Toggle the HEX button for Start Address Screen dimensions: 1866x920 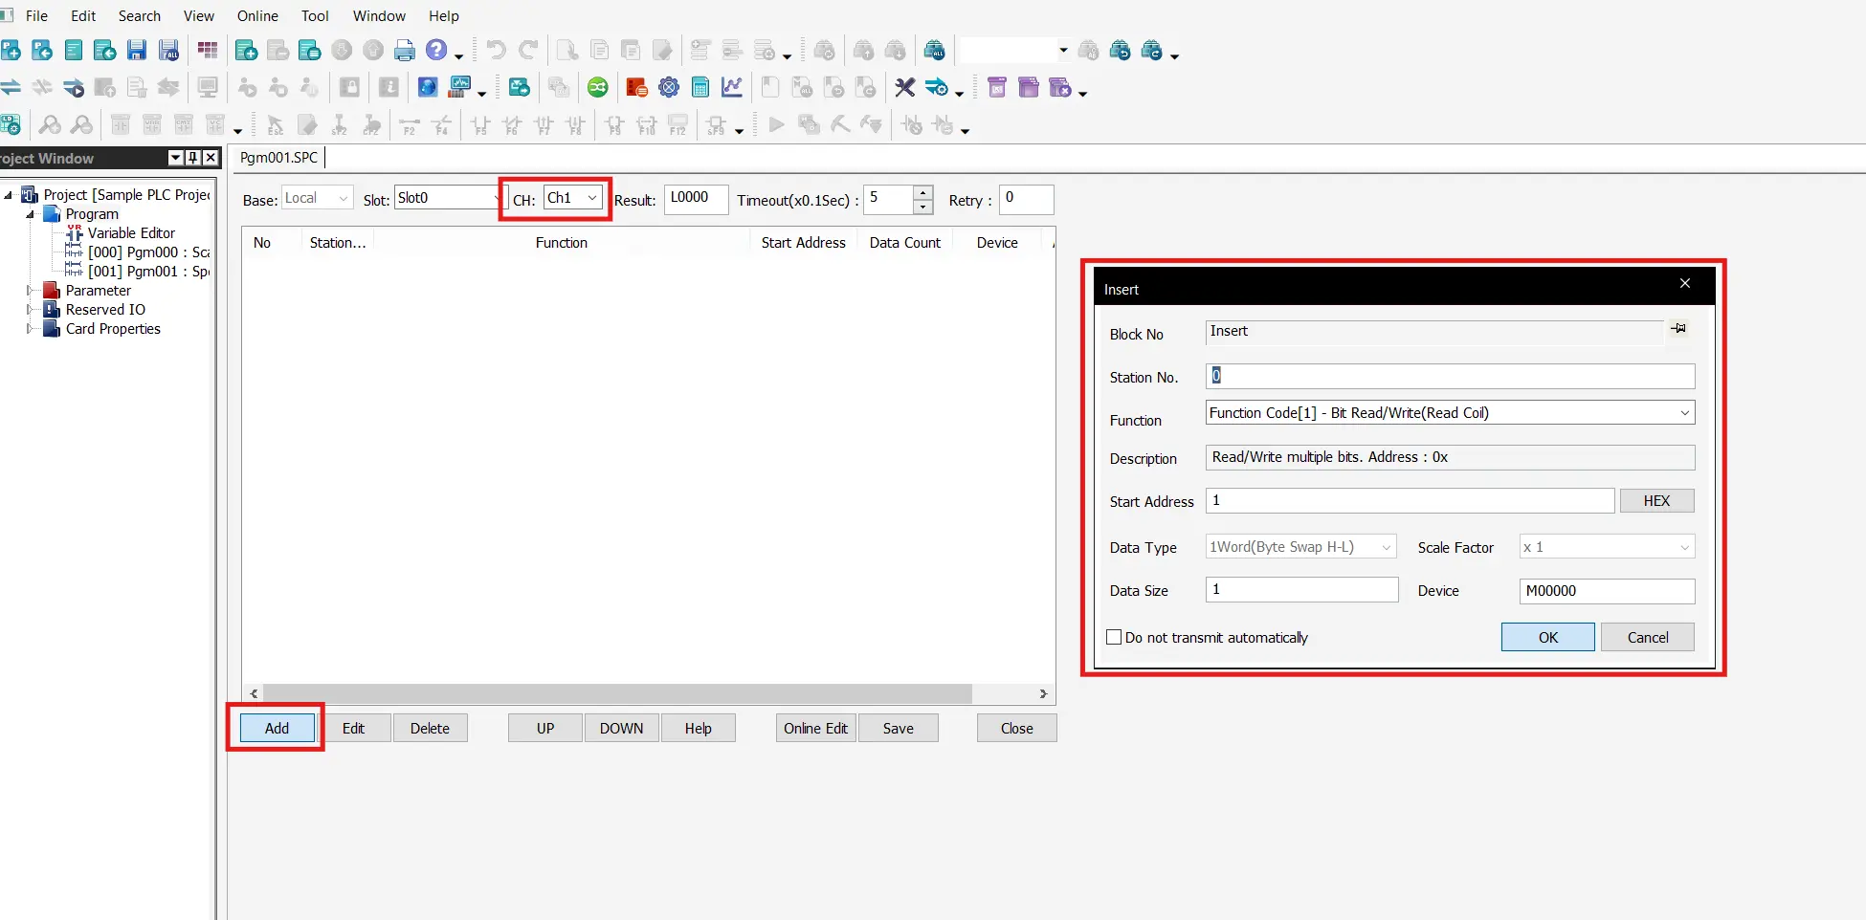pyautogui.click(x=1655, y=501)
